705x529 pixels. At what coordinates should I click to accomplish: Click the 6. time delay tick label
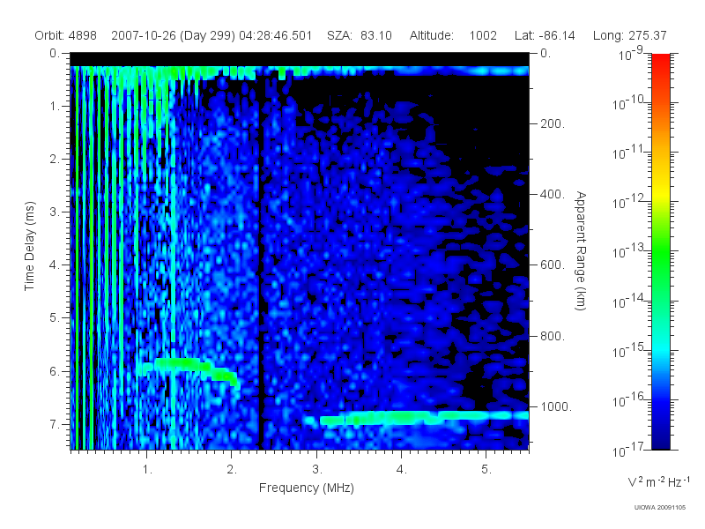55,371
